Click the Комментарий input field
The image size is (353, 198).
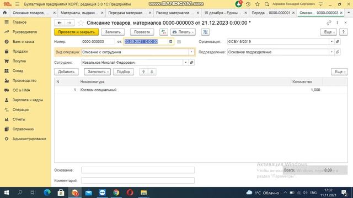coord(138,180)
